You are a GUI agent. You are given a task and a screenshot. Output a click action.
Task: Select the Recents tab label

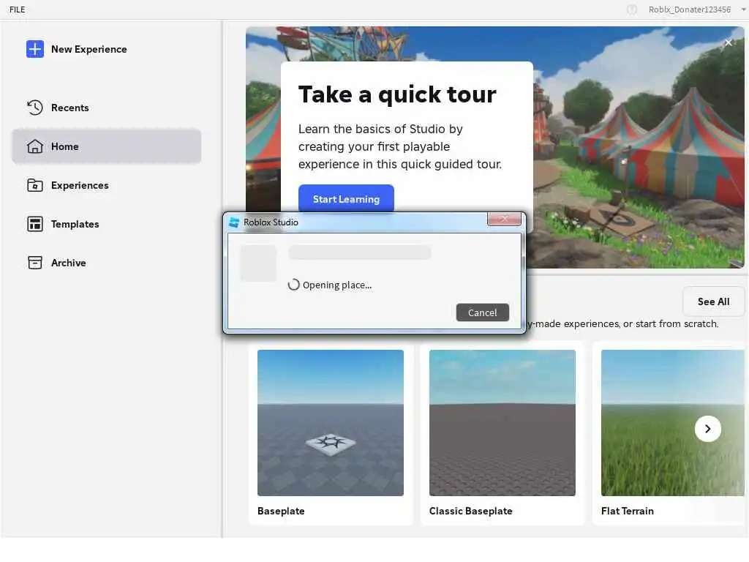pyautogui.click(x=69, y=108)
